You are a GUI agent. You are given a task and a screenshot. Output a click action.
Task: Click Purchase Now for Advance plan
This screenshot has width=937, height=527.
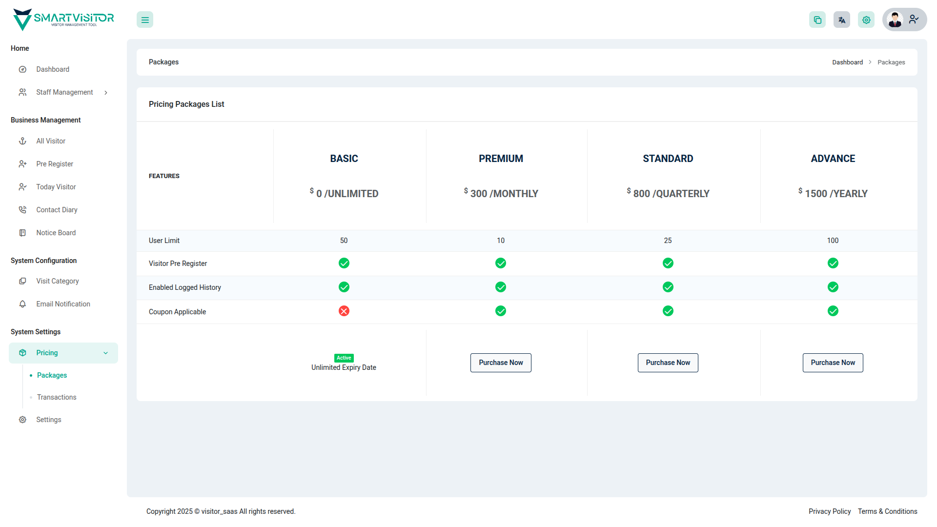click(x=833, y=363)
